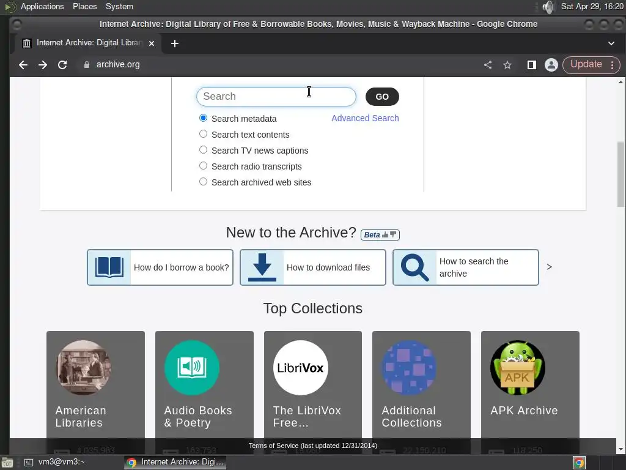The image size is (626, 470).
Task: View site info via the lock icon
Action: pos(87,65)
